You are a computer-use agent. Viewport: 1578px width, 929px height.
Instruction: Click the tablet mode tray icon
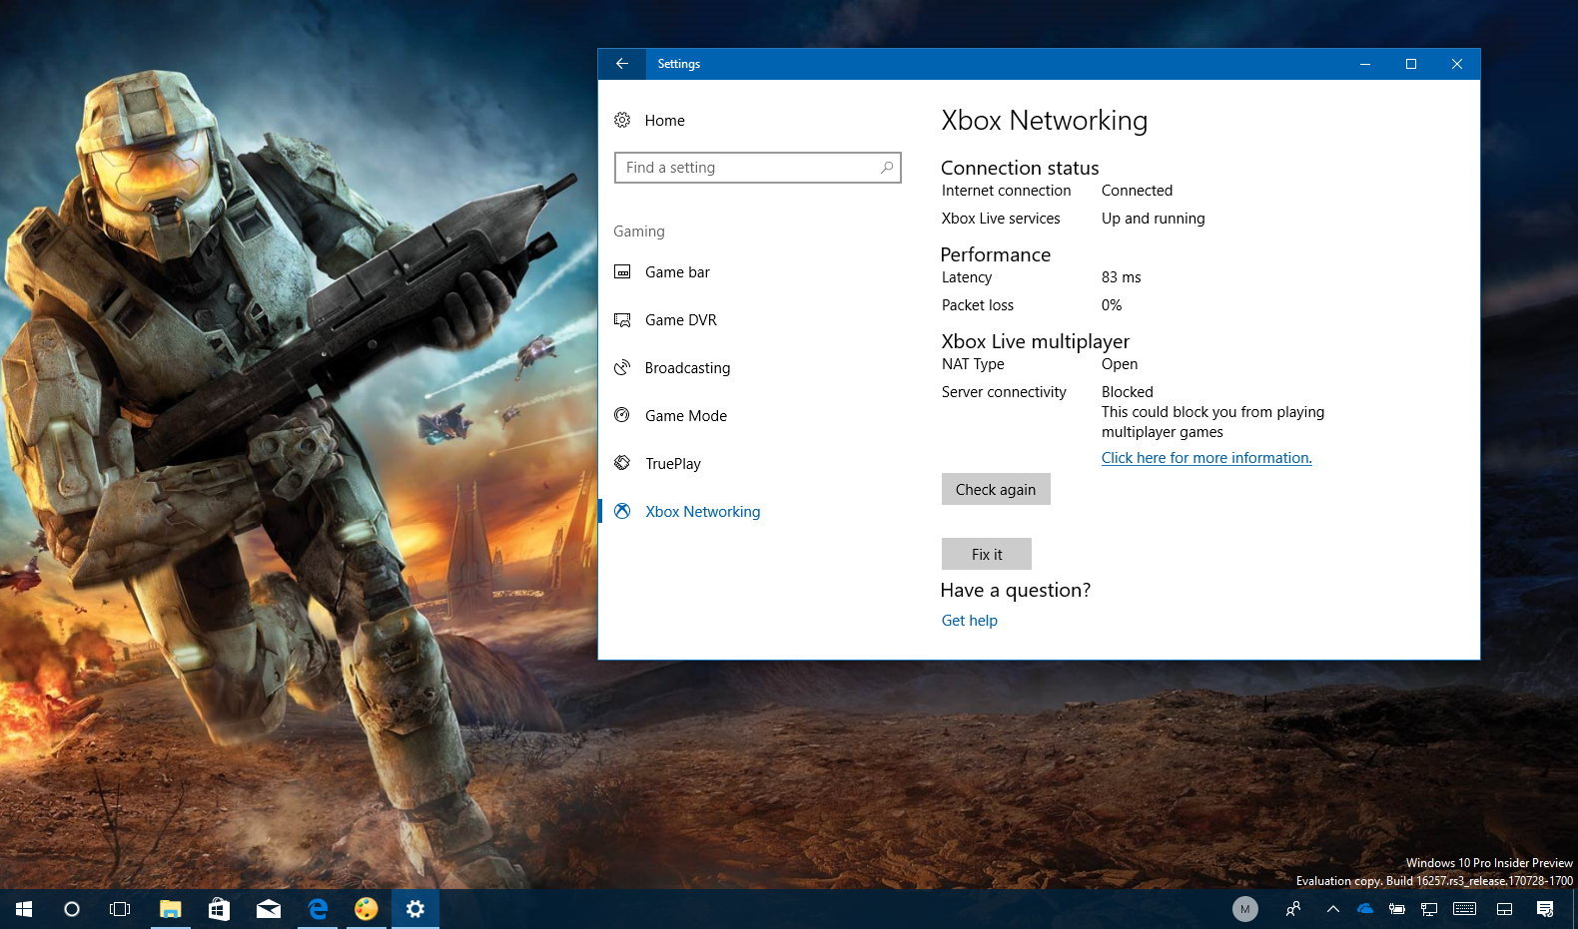point(1504,909)
